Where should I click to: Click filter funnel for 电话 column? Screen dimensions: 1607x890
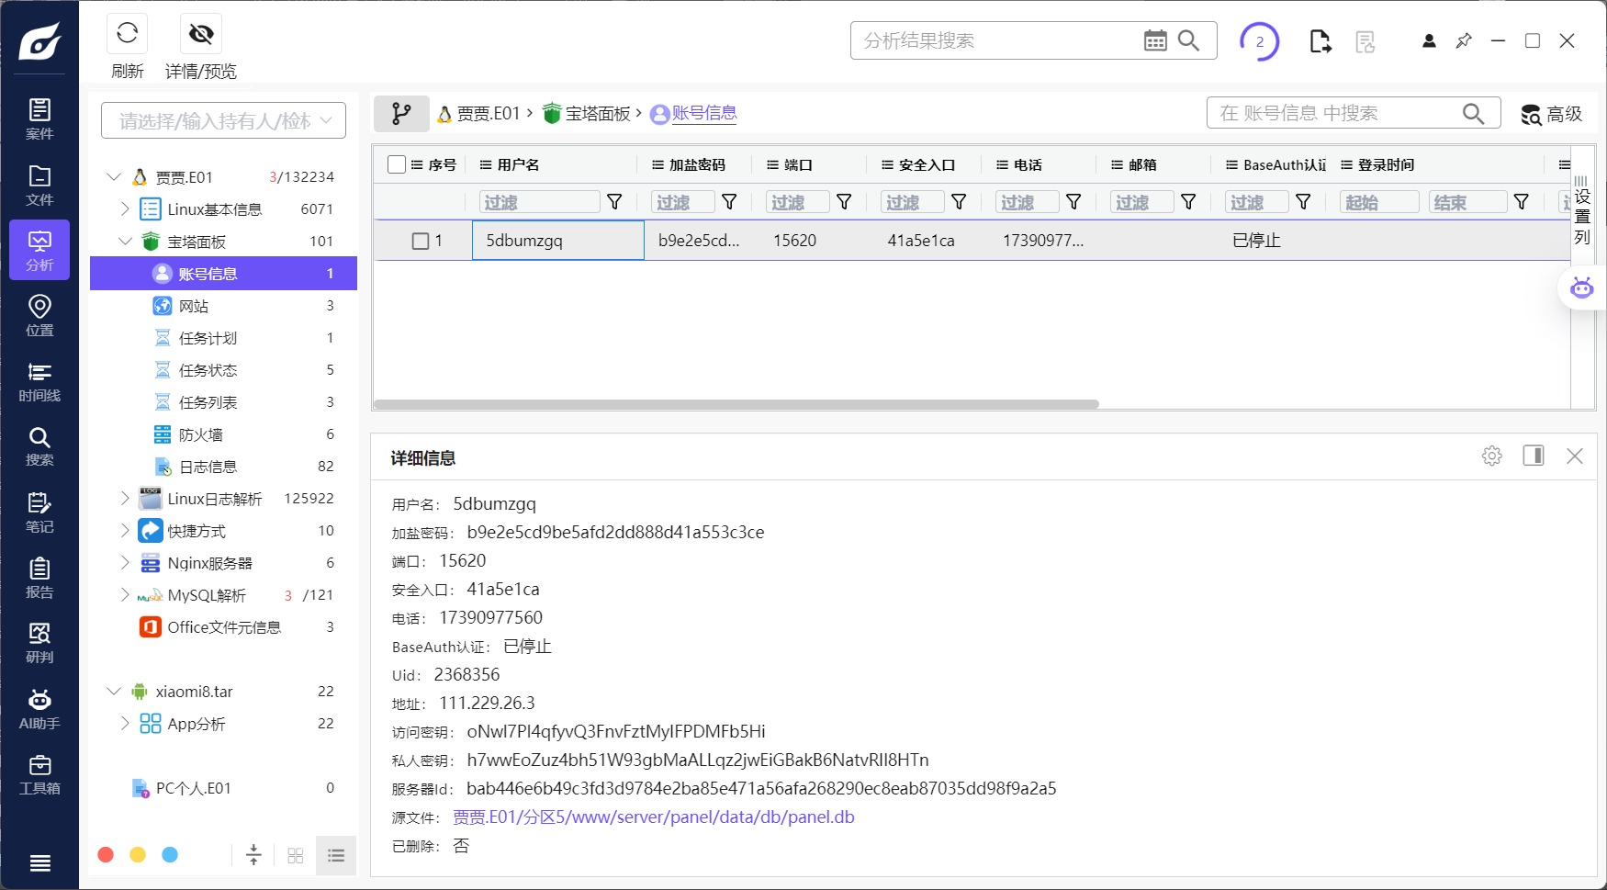click(1073, 202)
